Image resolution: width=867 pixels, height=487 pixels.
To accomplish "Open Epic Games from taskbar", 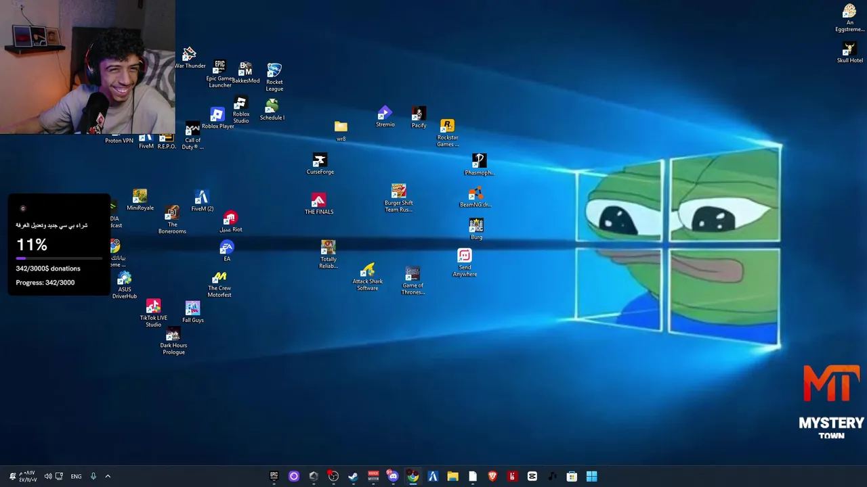I will [x=274, y=476].
